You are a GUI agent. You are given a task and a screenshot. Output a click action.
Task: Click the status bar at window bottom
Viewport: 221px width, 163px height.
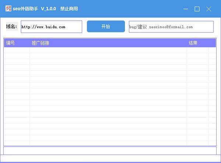point(110,159)
